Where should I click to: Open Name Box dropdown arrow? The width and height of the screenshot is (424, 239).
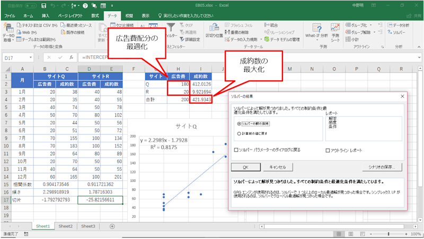pos(31,58)
